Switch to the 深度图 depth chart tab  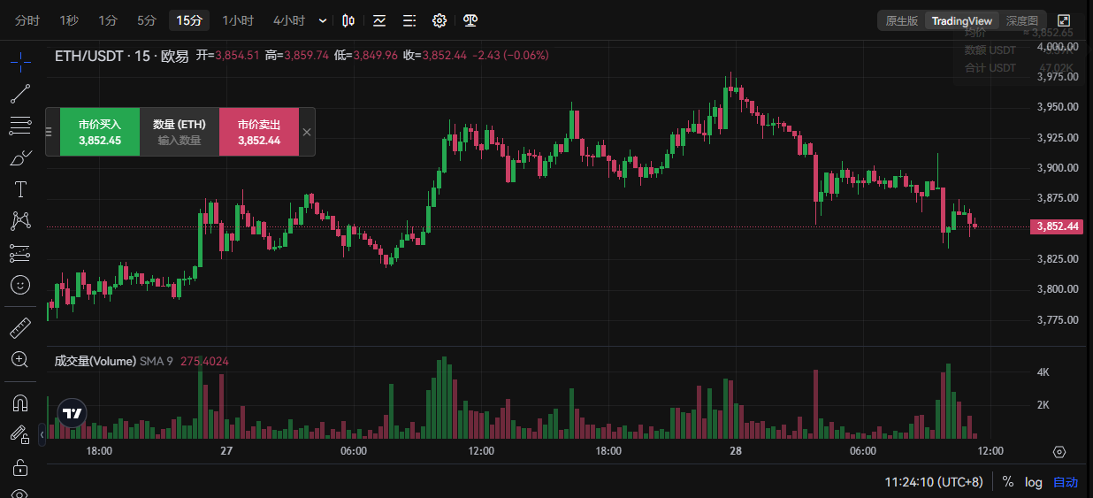tap(1022, 20)
